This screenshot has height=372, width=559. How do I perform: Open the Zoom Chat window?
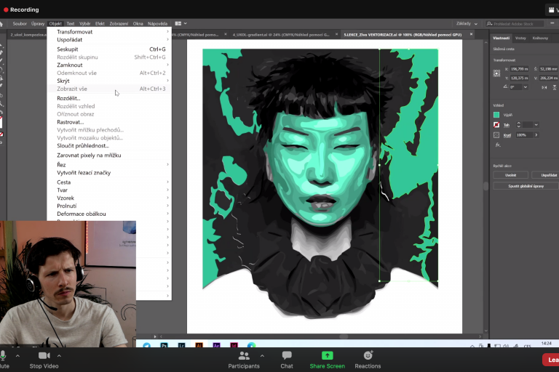[x=287, y=355]
